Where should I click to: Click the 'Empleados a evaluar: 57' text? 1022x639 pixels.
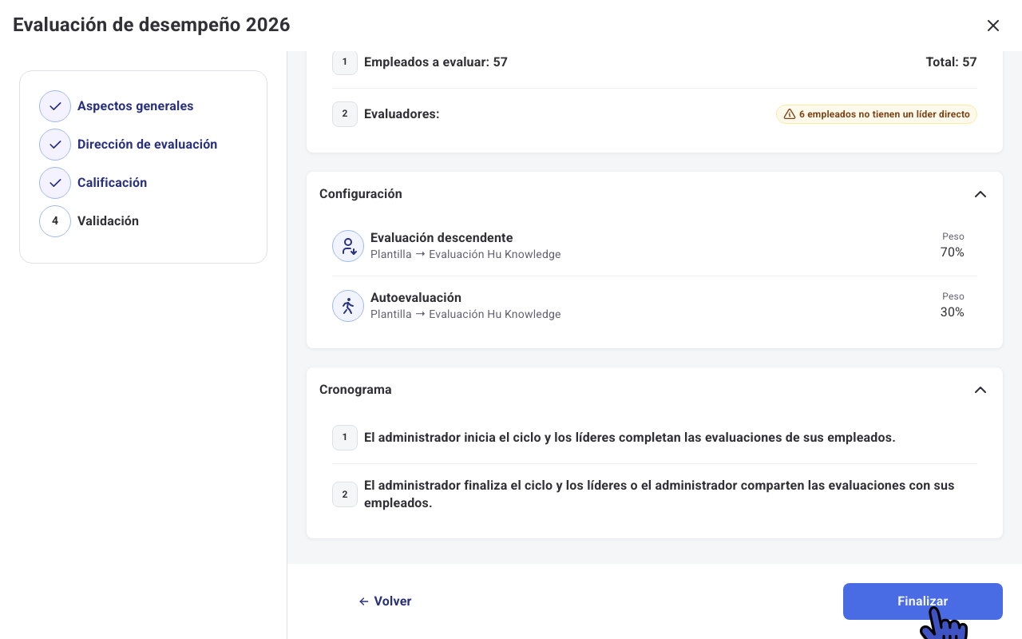[x=436, y=62]
